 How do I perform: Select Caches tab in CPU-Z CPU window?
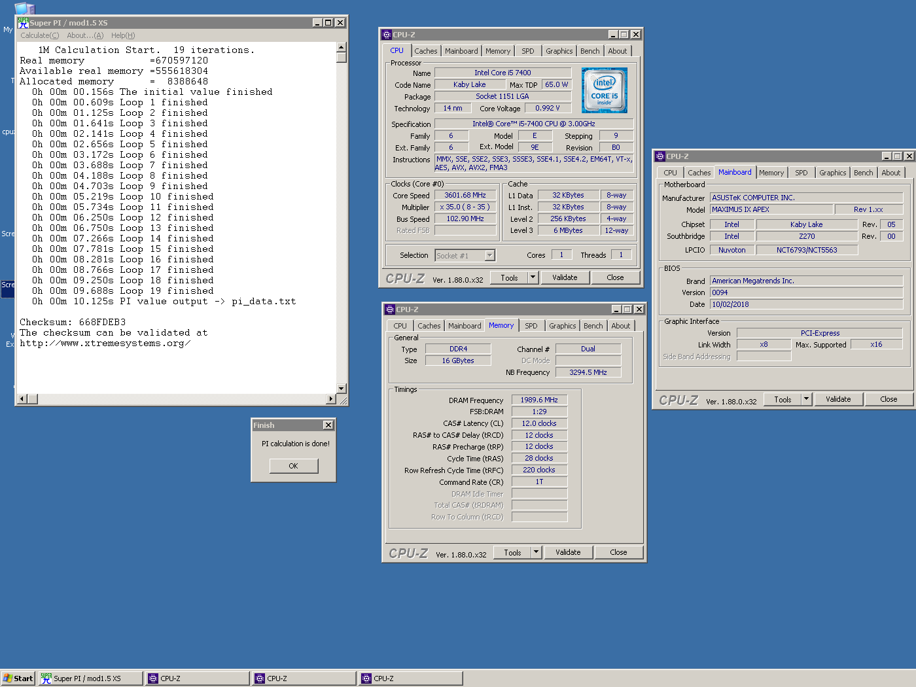click(x=425, y=51)
